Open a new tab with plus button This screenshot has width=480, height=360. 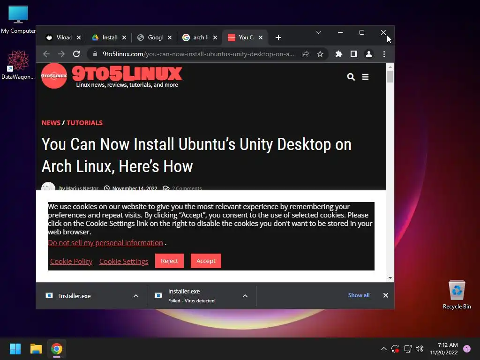click(278, 37)
